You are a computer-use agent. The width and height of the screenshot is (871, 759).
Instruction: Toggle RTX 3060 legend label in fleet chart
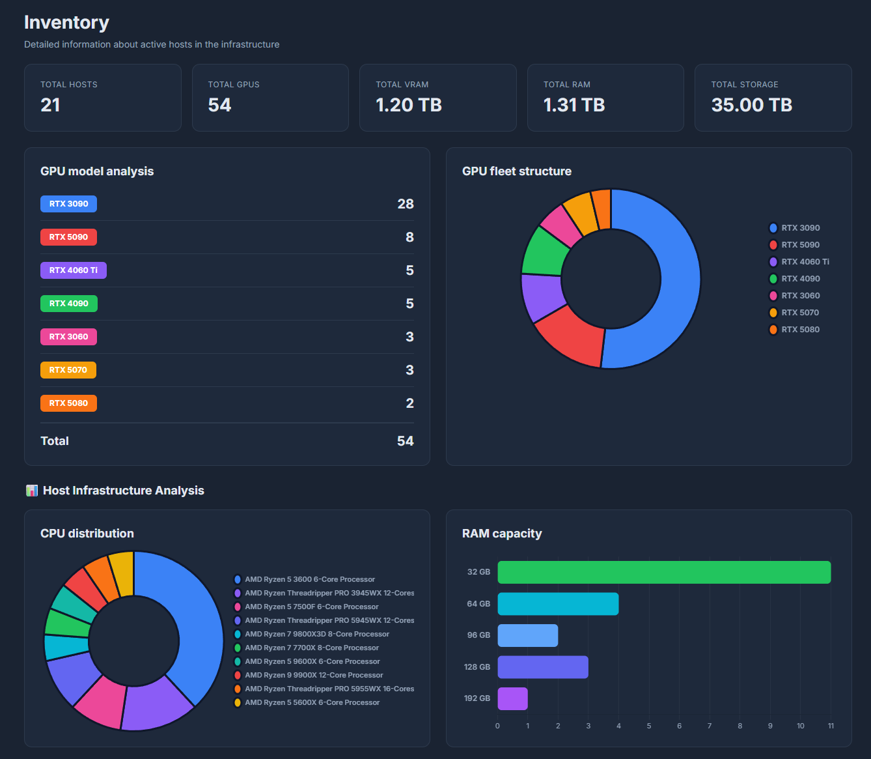pyautogui.click(x=800, y=296)
